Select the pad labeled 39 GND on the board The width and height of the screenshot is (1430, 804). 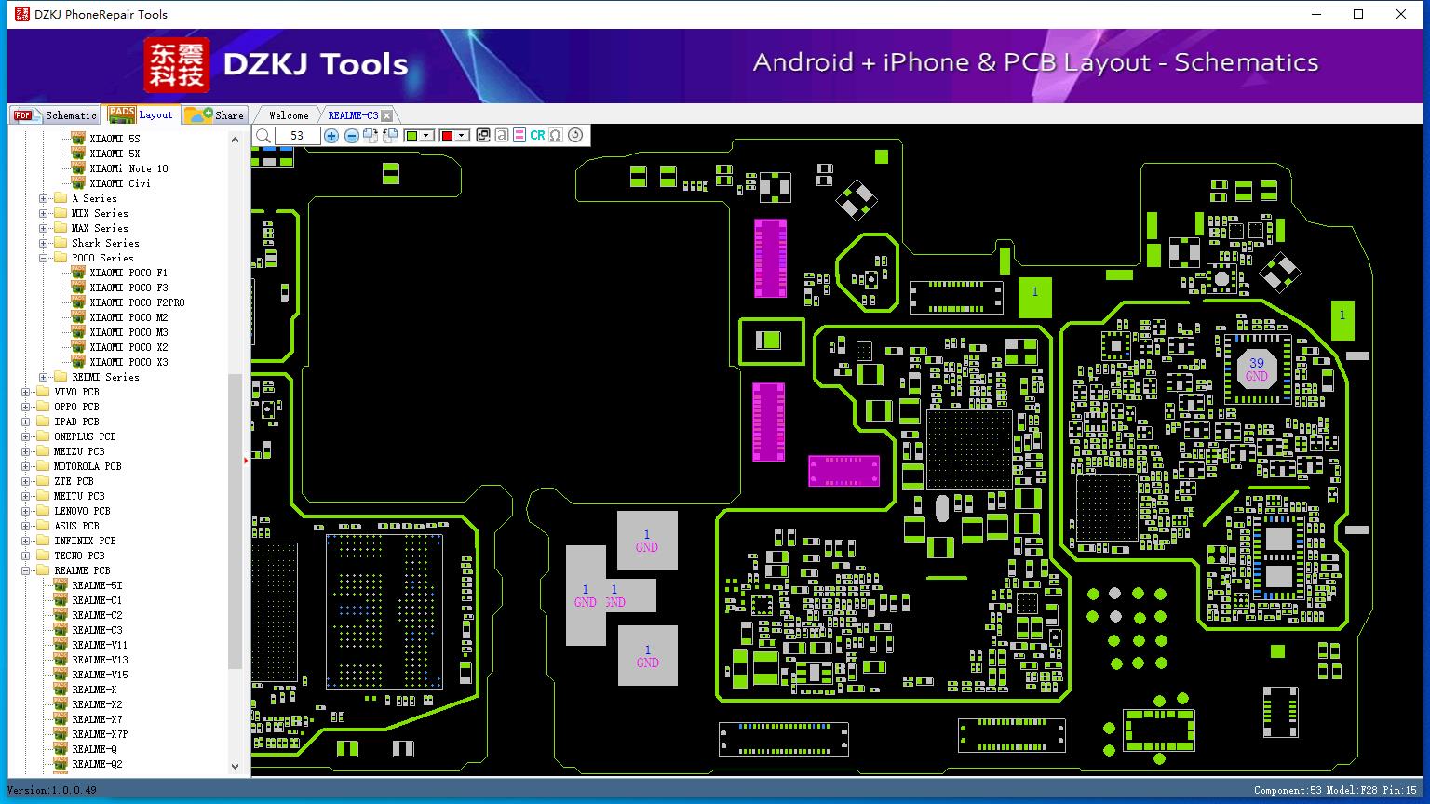click(1257, 369)
